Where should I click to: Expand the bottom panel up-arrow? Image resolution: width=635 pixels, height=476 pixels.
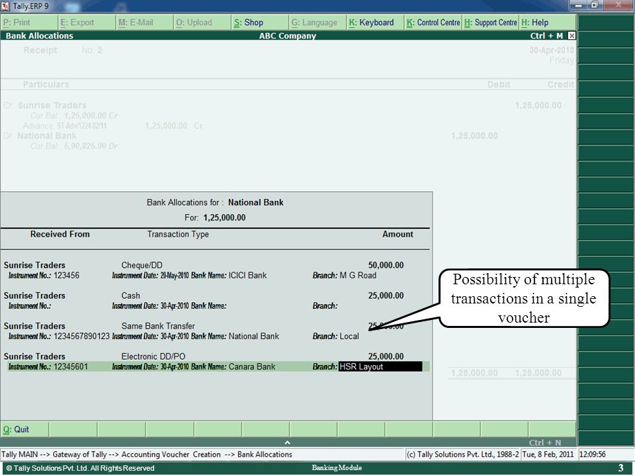coord(287,442)
